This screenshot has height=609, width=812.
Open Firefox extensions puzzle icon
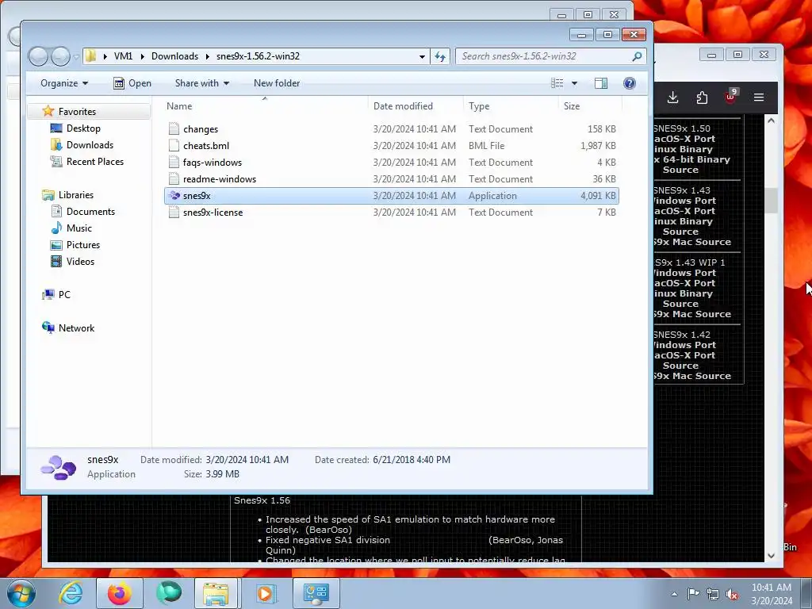[x=702, y=98]
